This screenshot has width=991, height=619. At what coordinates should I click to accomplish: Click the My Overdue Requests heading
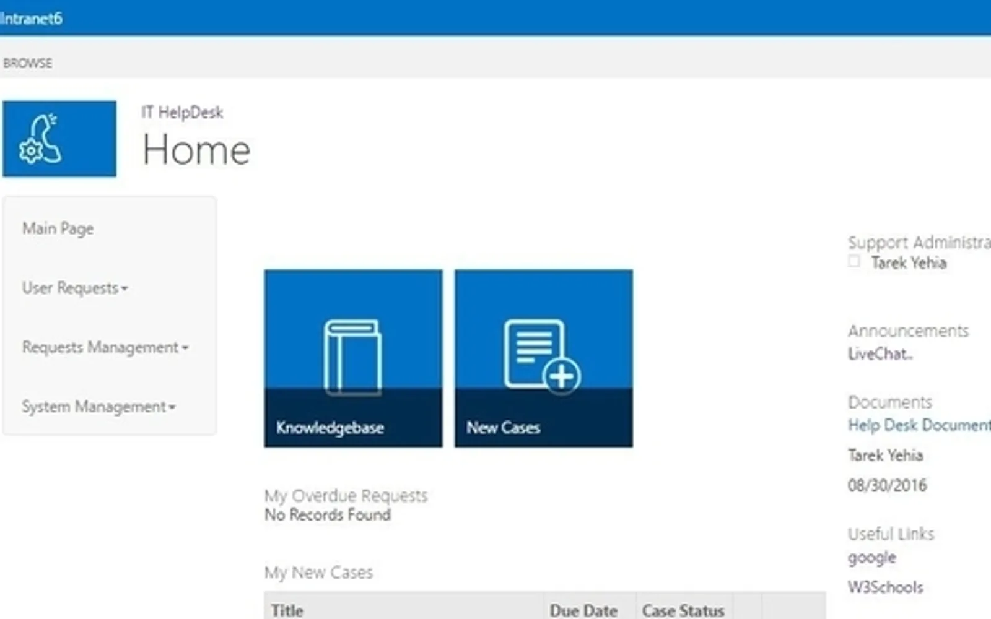[346, 496]
